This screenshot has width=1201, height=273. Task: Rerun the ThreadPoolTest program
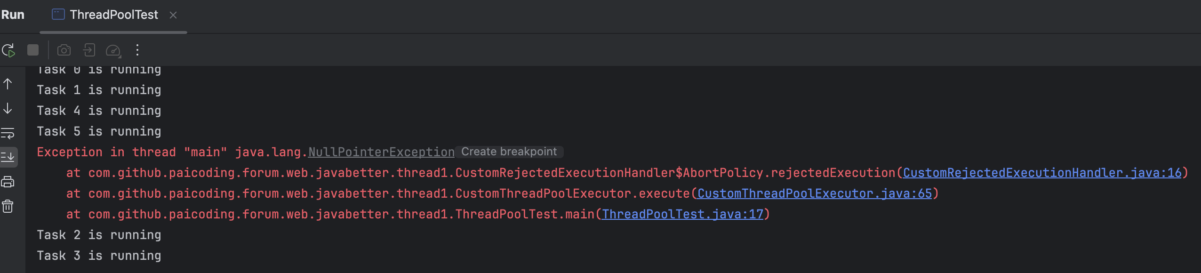[x=8, y=50]
